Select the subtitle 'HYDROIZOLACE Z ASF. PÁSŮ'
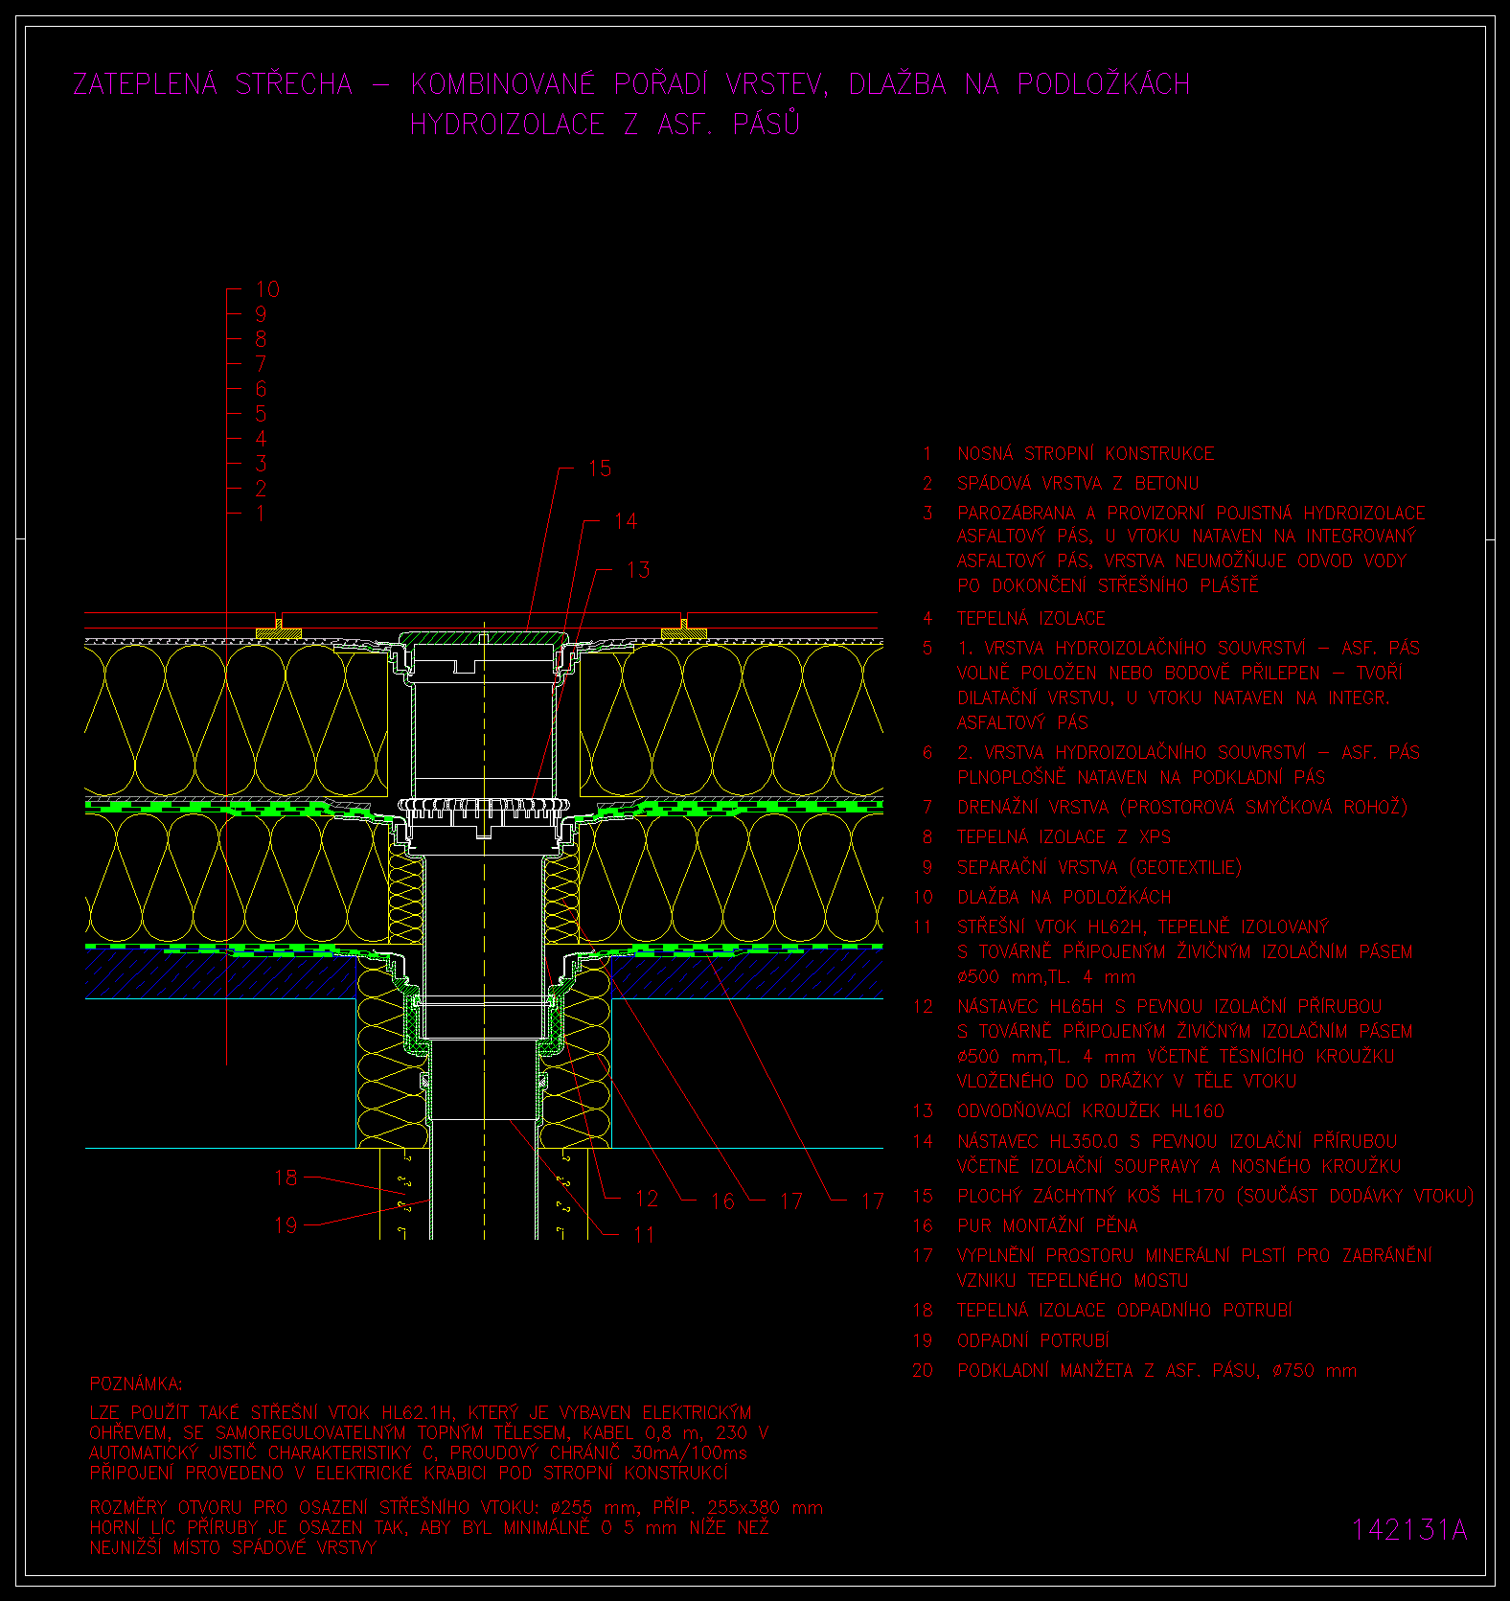This screenshot has height=1601, width=1510. [605, 124]
